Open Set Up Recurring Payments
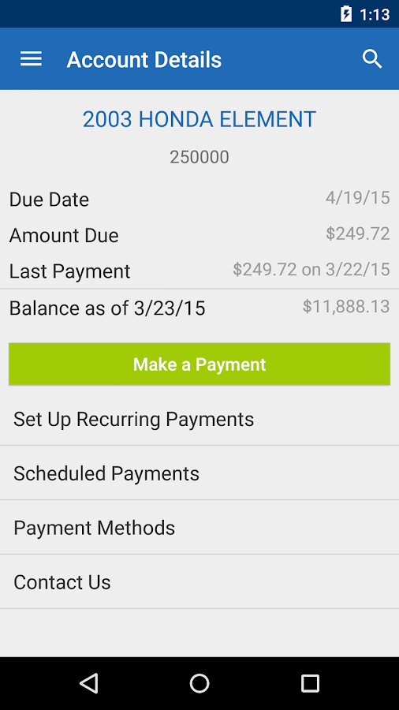This screenshot has width=399, height=710. (199, 419)
